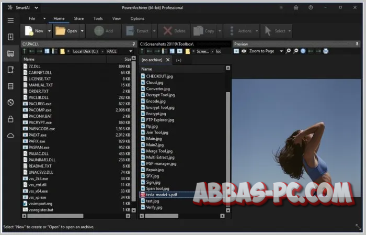This screenshot has width=366, height=235.
Task: Select the Explorer folder icon in the sidebar
Action: tap(10, 53)
